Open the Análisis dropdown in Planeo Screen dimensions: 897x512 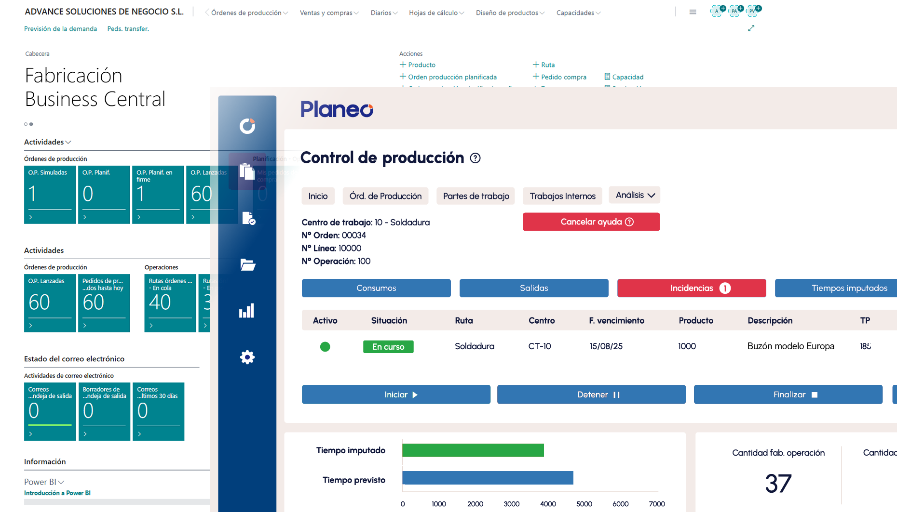point(635,195)
